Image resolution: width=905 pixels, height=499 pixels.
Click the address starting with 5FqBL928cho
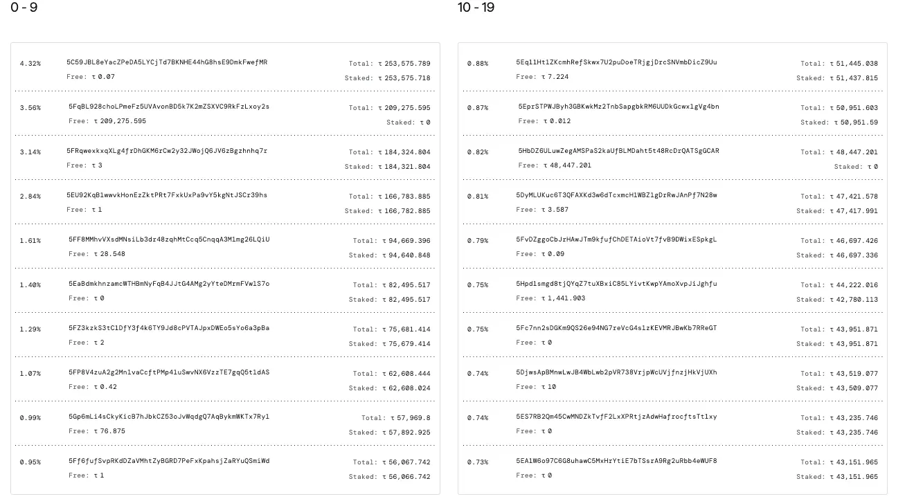click(x=169, y=107)
